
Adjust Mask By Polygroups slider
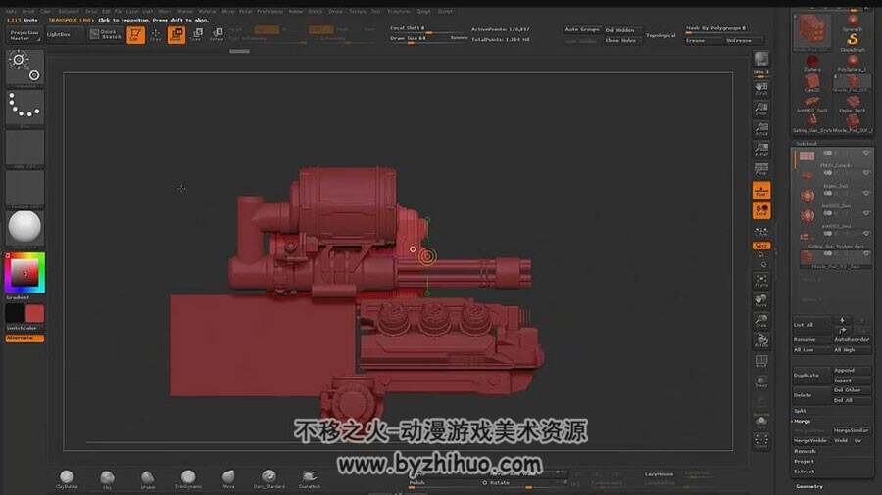723,28
